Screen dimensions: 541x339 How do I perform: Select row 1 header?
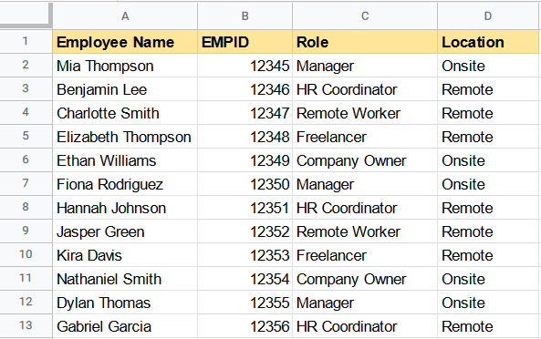click(26, 41)
